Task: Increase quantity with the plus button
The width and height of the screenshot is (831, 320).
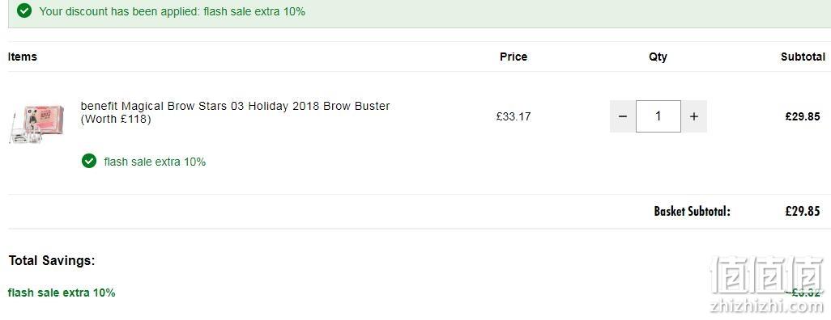Action: (694, 116)
